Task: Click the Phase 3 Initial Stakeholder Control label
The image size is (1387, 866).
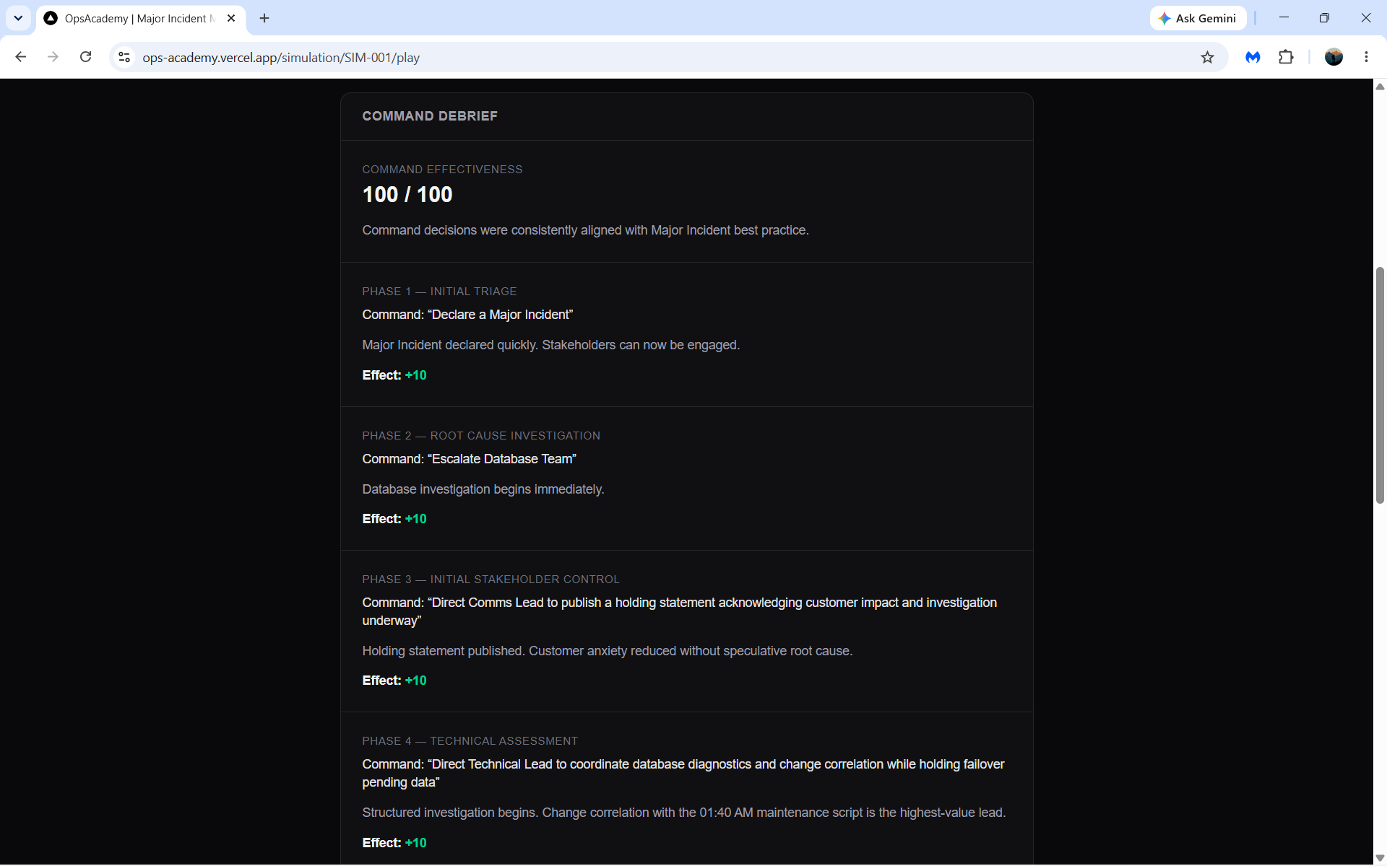Action: 491,579
